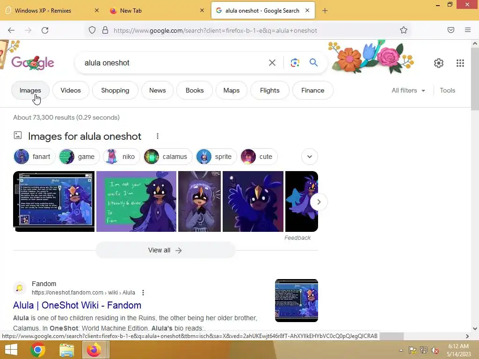Show next images with carousel arrow

(x=319, y=202)
